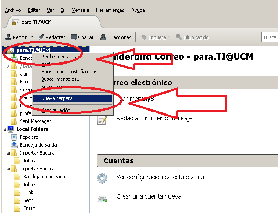Image resolution: width=278 pixels, height=213 pixels.
Task: Click the profe folder icon
Action: coord(14,113)
